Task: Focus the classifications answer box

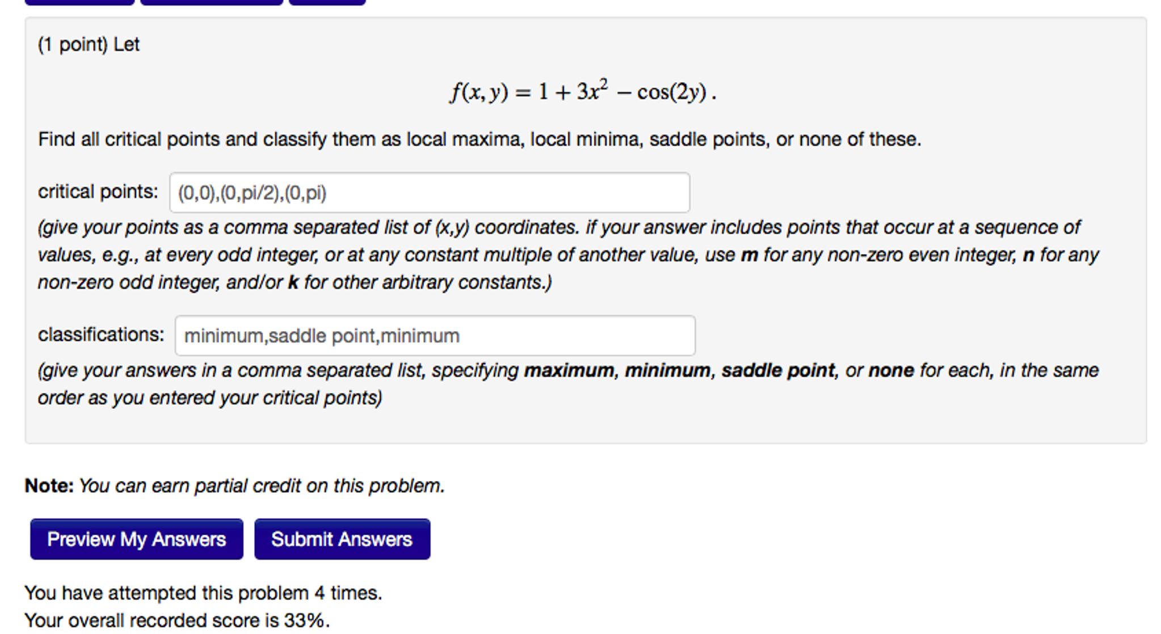Action: coord(435,336)
